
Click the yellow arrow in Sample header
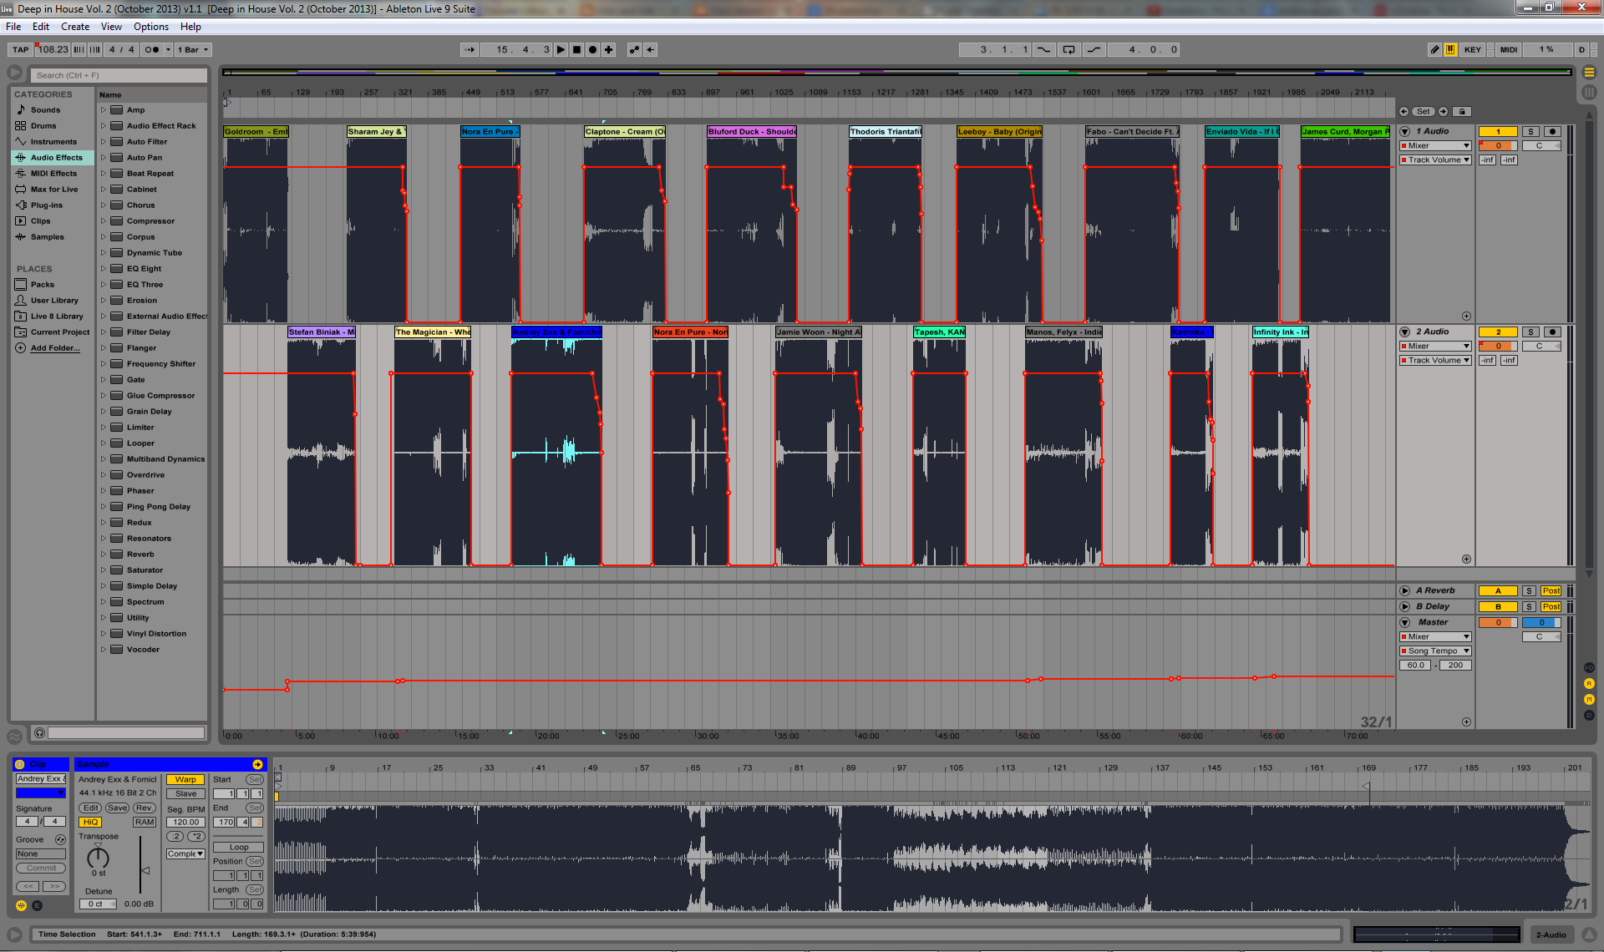257,765
